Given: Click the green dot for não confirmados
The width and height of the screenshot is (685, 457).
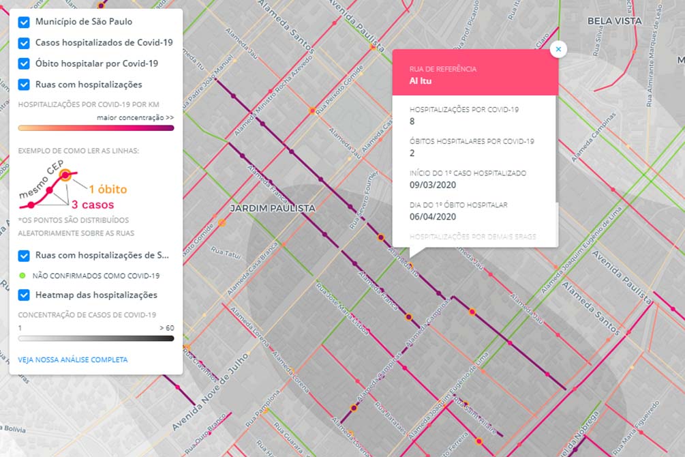Looking at the screenshot, I should tap(22, 276).
